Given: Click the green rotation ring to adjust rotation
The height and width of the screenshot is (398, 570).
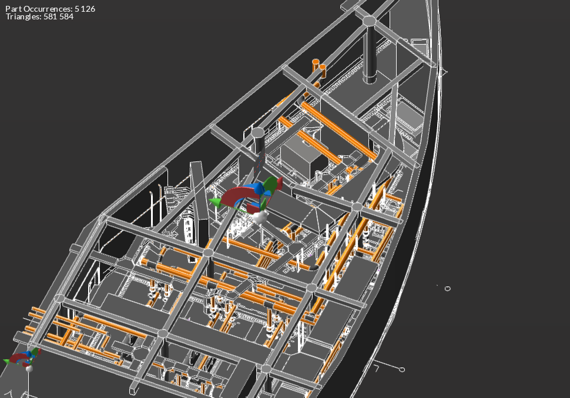Looking at the screenshot, I should 270,183.
